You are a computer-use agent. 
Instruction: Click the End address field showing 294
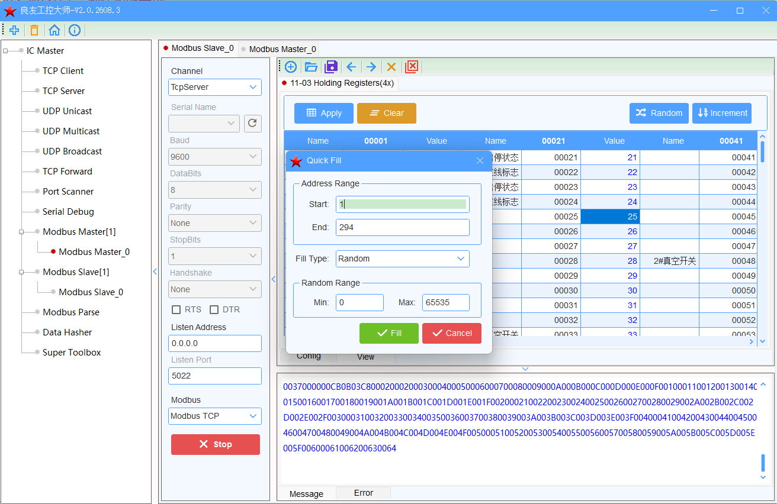[x=403, y=227]
